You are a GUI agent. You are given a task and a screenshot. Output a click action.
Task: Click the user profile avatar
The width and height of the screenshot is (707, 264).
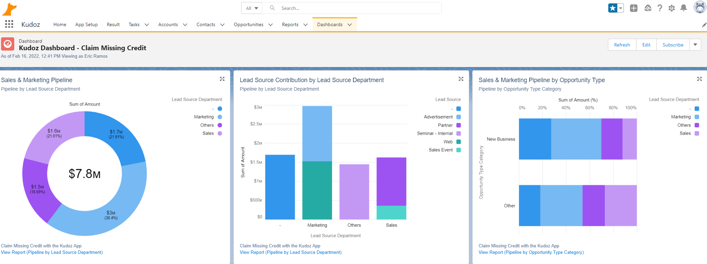point(699,7)
